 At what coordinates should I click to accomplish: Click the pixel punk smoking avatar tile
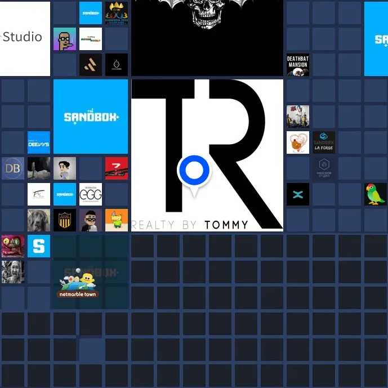tap(65, 39)
